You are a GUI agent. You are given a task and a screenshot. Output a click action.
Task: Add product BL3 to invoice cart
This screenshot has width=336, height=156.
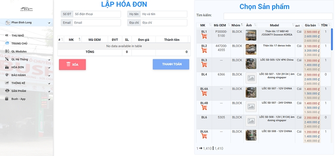(204, 64)
